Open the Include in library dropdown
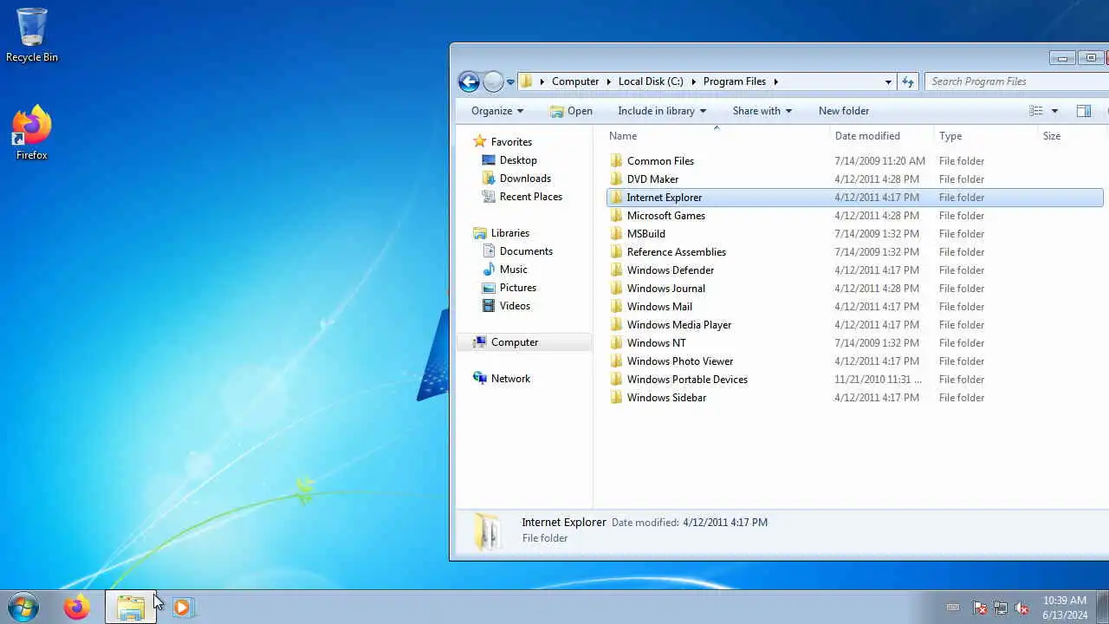1109x624 pixels. pyautogui.click(x=662, y=111)
